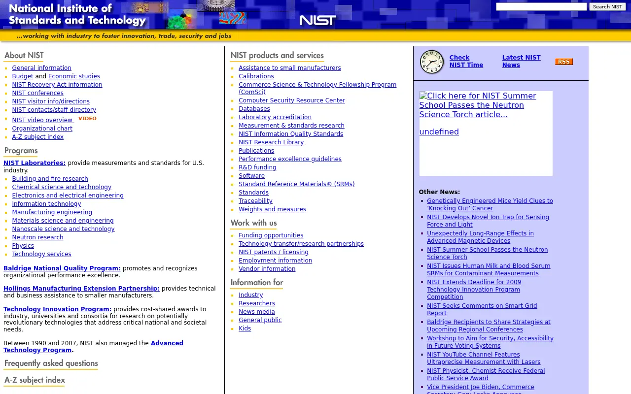Image resolution: width=631 pixels, height=394 pixels.
Task: Select Nanoscale science and technology link
Action: coord(64,229)
